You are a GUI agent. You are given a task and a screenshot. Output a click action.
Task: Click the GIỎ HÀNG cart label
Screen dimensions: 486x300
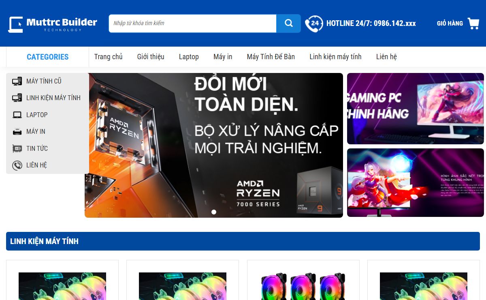click(x=450, y=24)
